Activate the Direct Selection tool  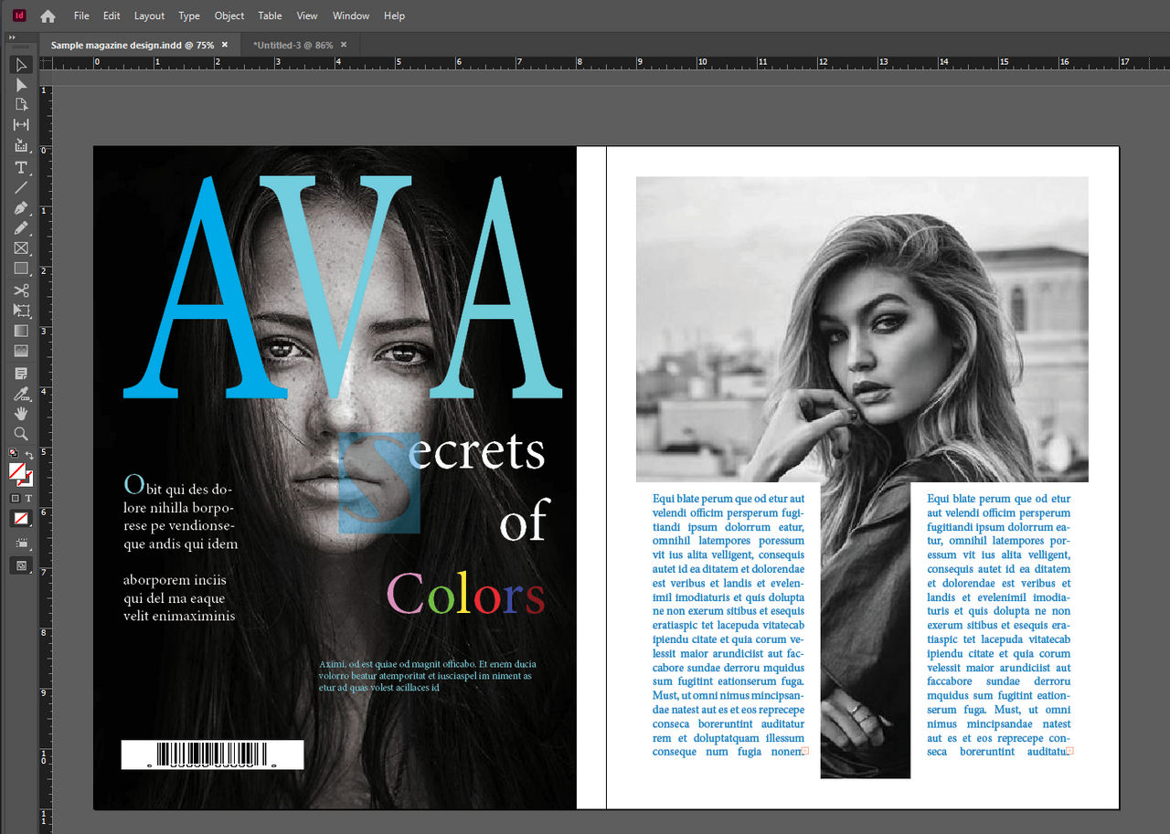tap(20, 84)
